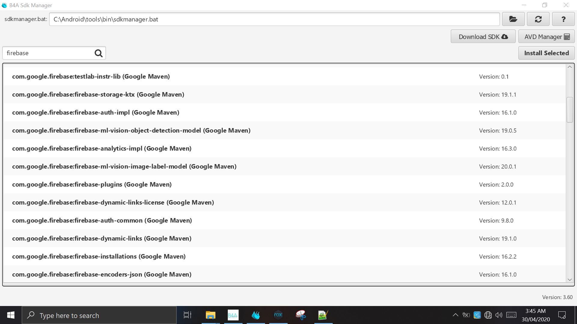Open the green notepad taskbar app
This screenshot has width=577, height=324.
[x=323, y=315]
